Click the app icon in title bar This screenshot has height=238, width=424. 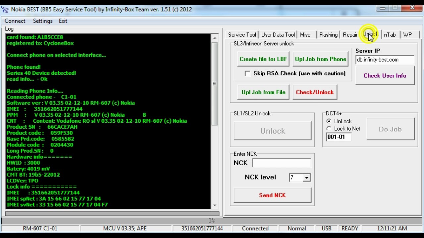[5, 10]
